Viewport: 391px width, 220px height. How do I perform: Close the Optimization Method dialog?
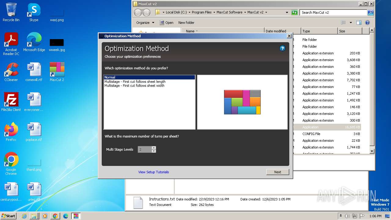(289, 36)
